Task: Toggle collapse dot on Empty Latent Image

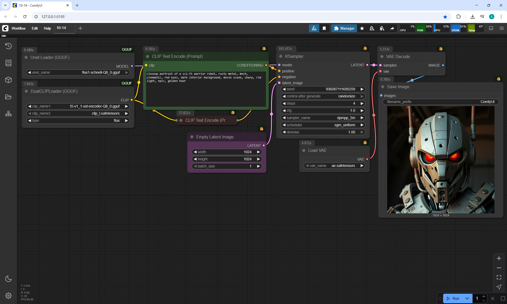Action: (x=192, y=137)
